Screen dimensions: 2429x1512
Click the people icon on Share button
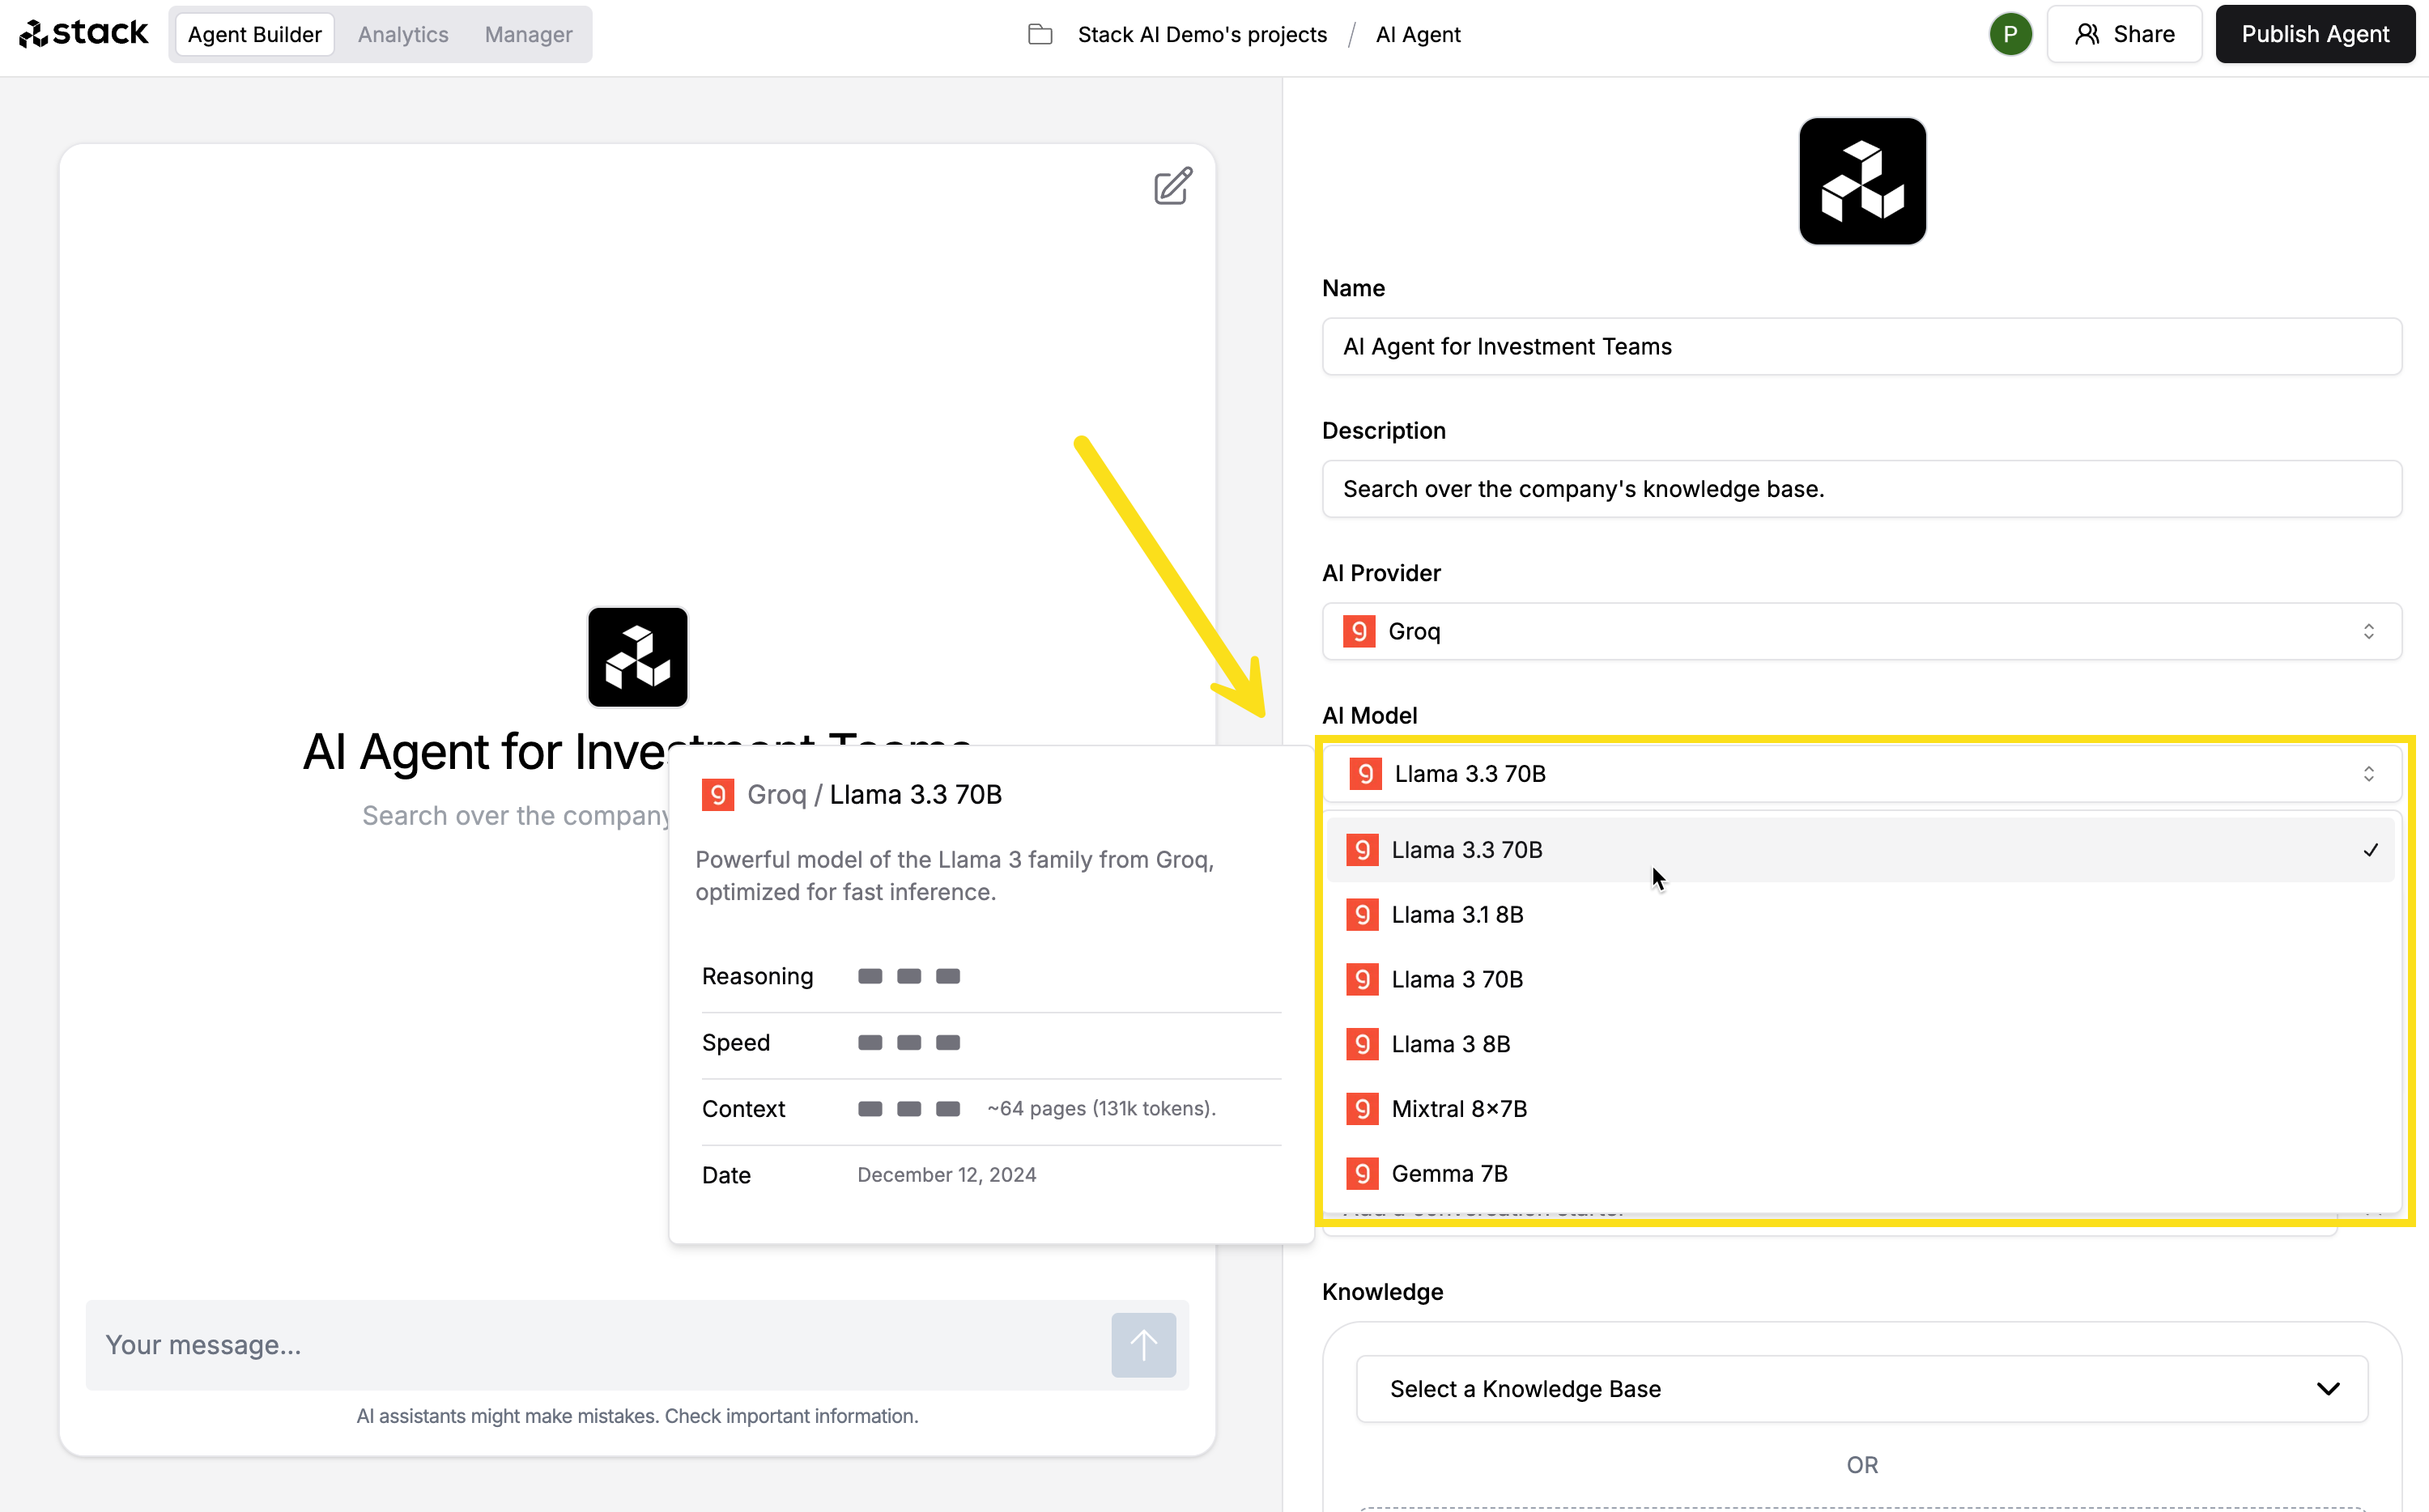(2086, 34)
